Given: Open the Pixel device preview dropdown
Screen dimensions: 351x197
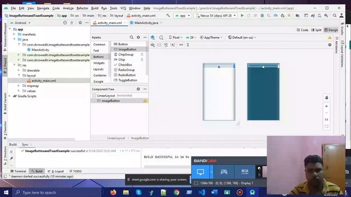Looking at the screenshot, I should (175, 38).
